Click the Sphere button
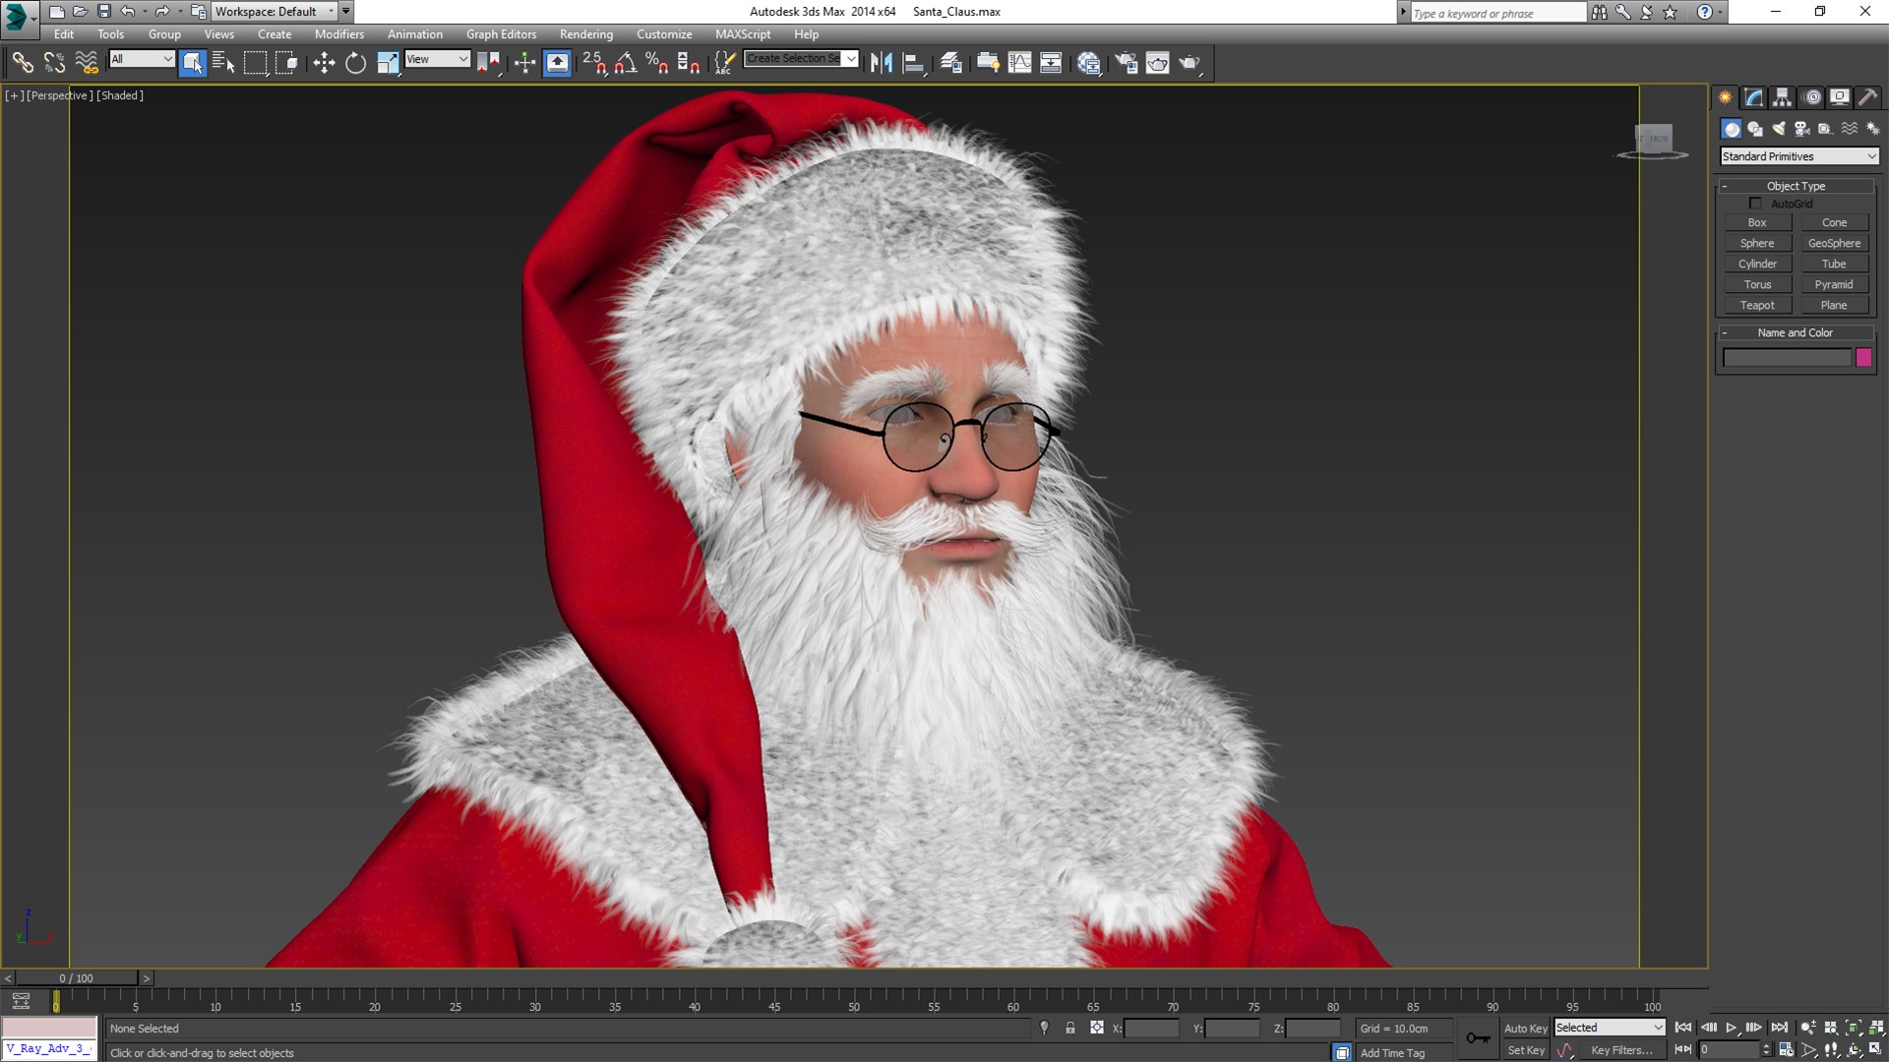 coord(1757,243)
